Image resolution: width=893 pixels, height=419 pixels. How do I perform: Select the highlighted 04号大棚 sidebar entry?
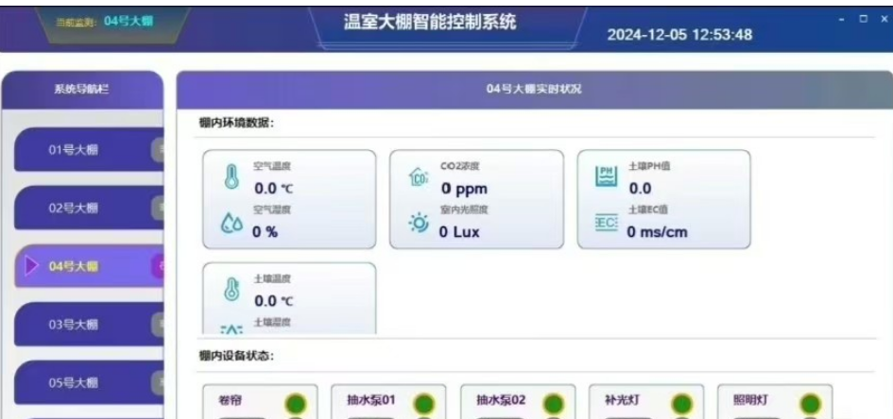(89, 266)
